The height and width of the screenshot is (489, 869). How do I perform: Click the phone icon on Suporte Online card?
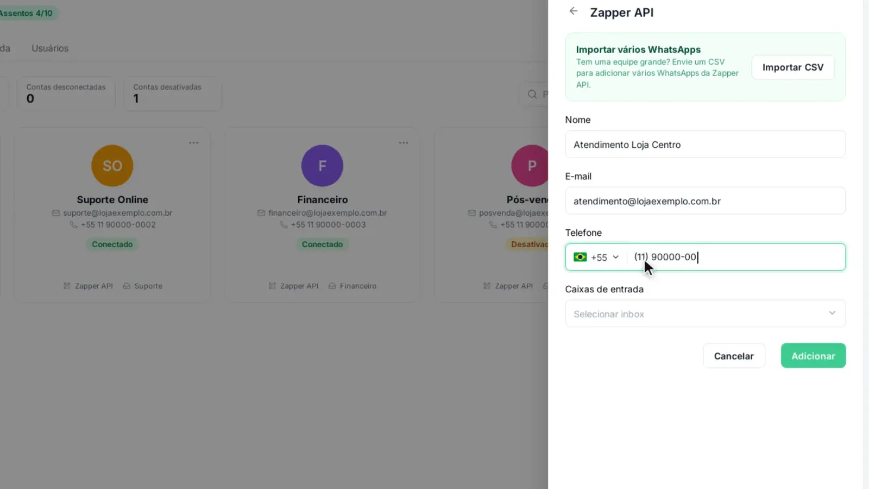pos(74,224)
